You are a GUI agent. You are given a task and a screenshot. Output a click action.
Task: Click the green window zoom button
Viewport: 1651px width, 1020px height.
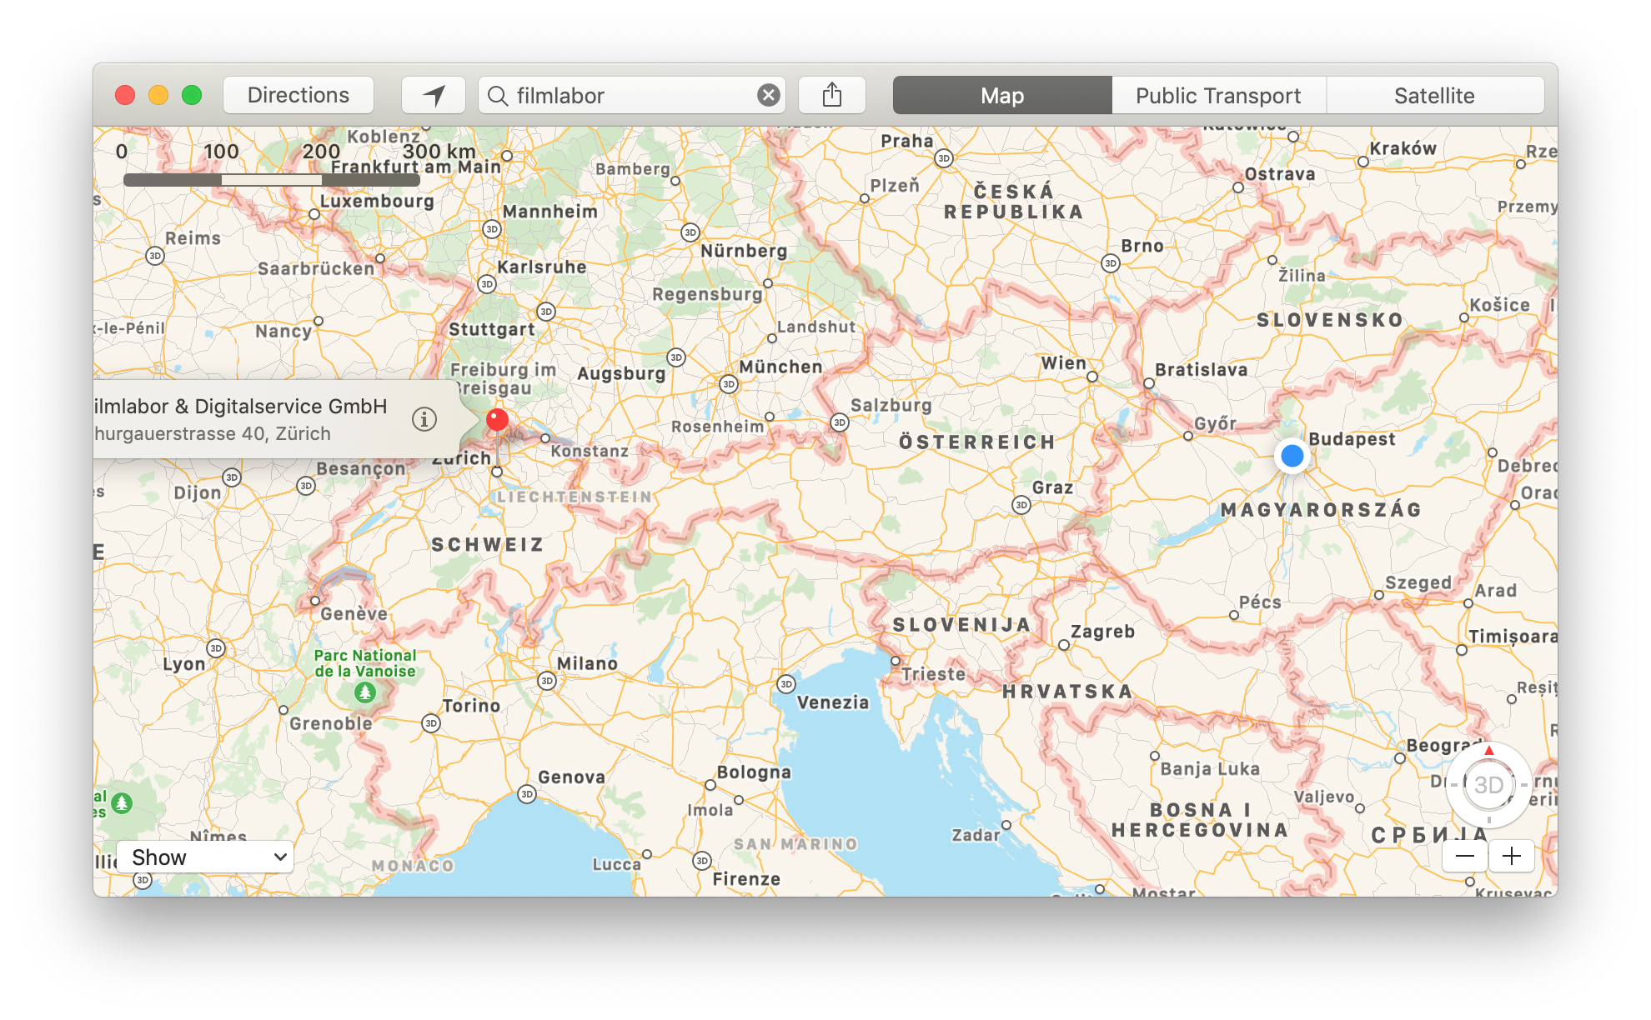click(192, 95)
